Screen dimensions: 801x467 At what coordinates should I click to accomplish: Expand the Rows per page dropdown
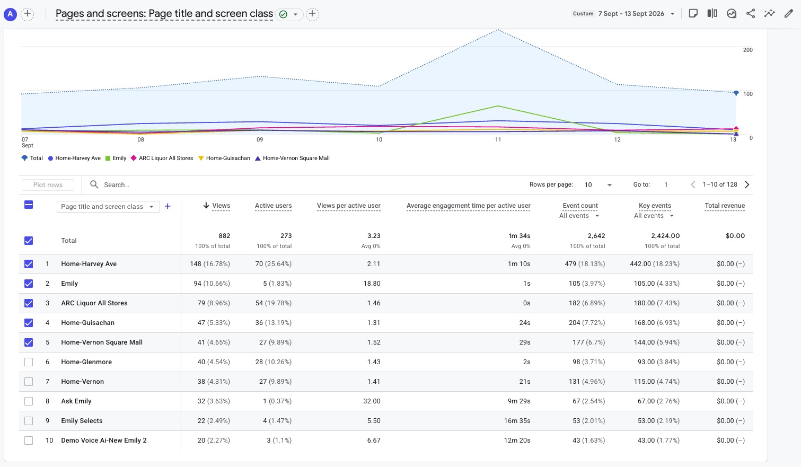[598, 184]
